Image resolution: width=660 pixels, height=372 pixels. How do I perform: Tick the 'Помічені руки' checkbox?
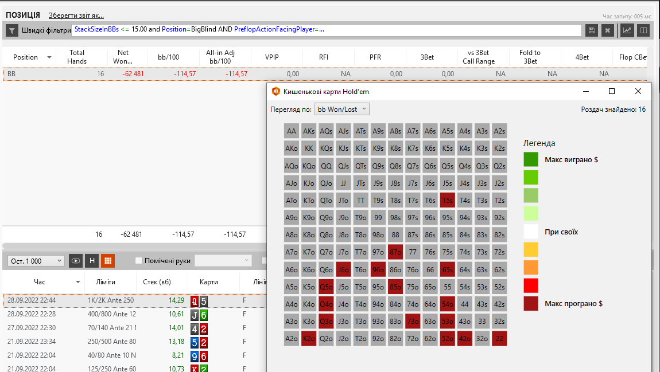pos(138,261)
